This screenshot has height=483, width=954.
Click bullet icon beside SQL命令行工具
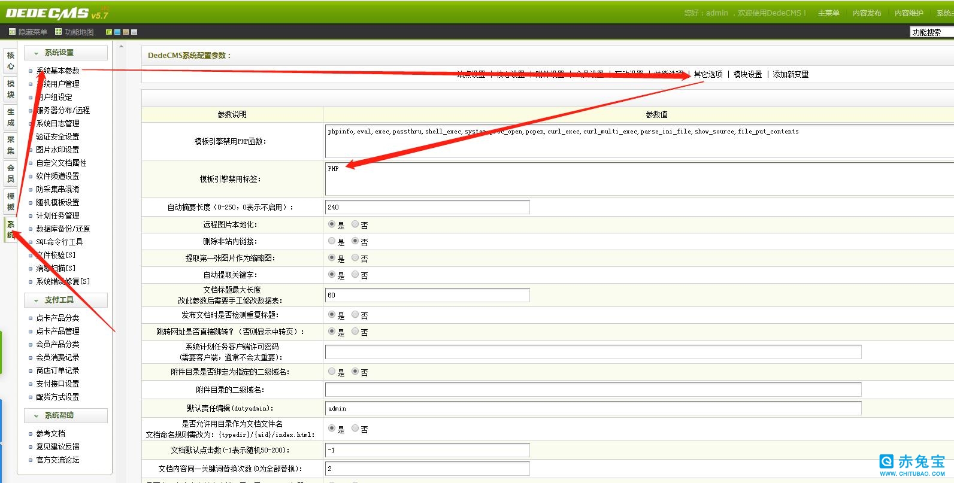[x=31, y=242]
